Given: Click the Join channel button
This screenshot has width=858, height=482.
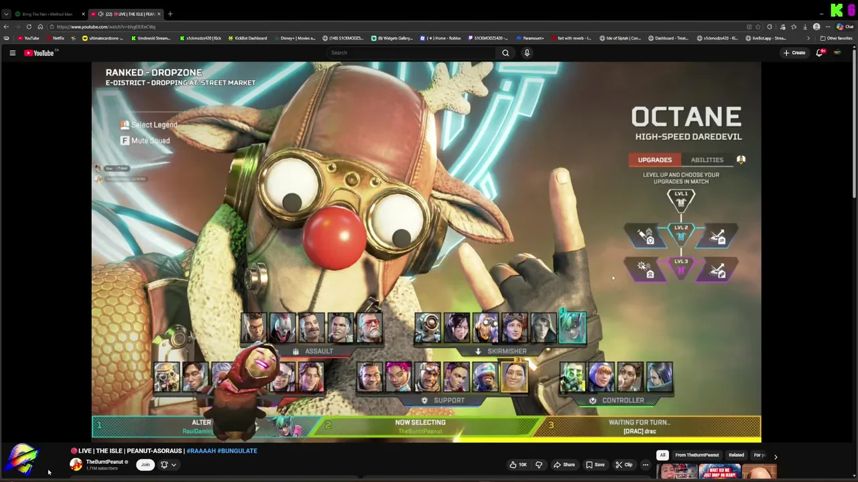Looking at the screenshot, I should [x=145, y=465].
